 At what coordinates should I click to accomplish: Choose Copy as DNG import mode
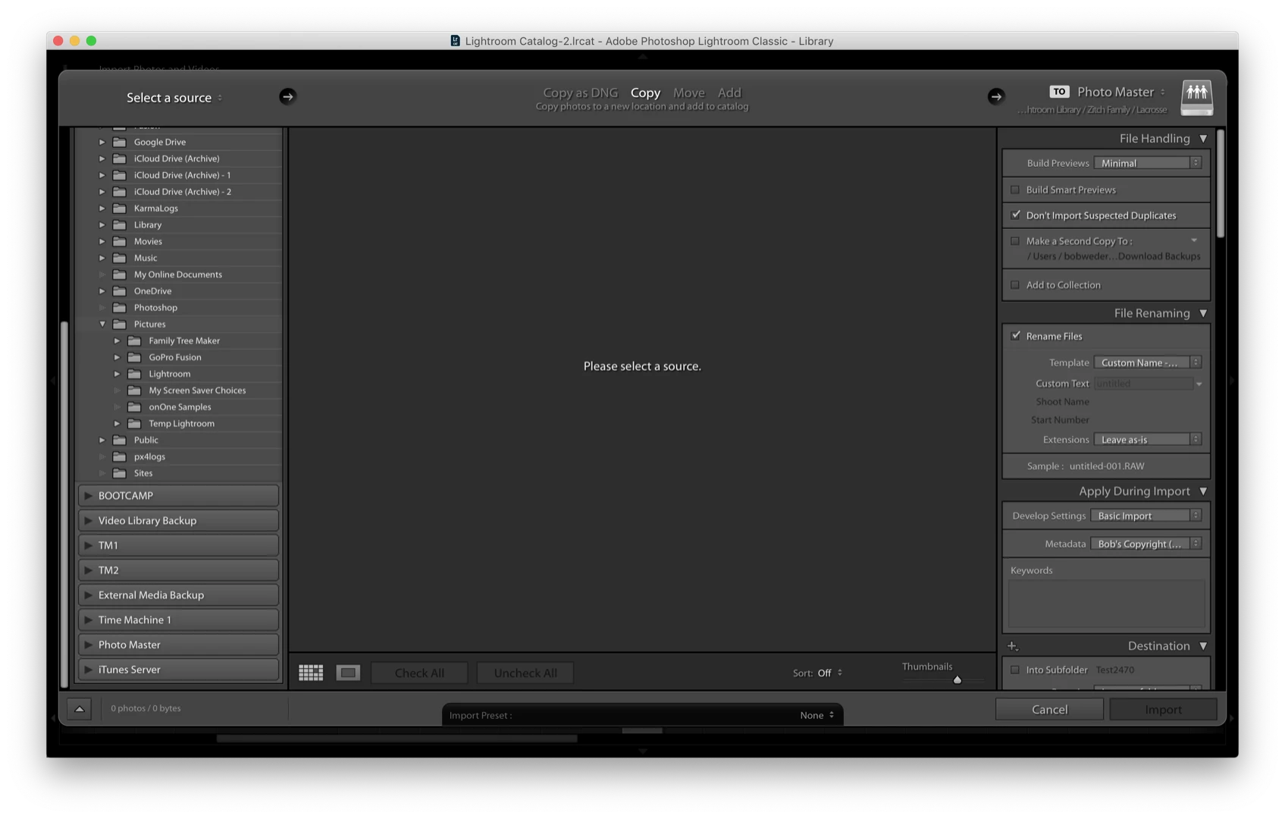point(581,93)
